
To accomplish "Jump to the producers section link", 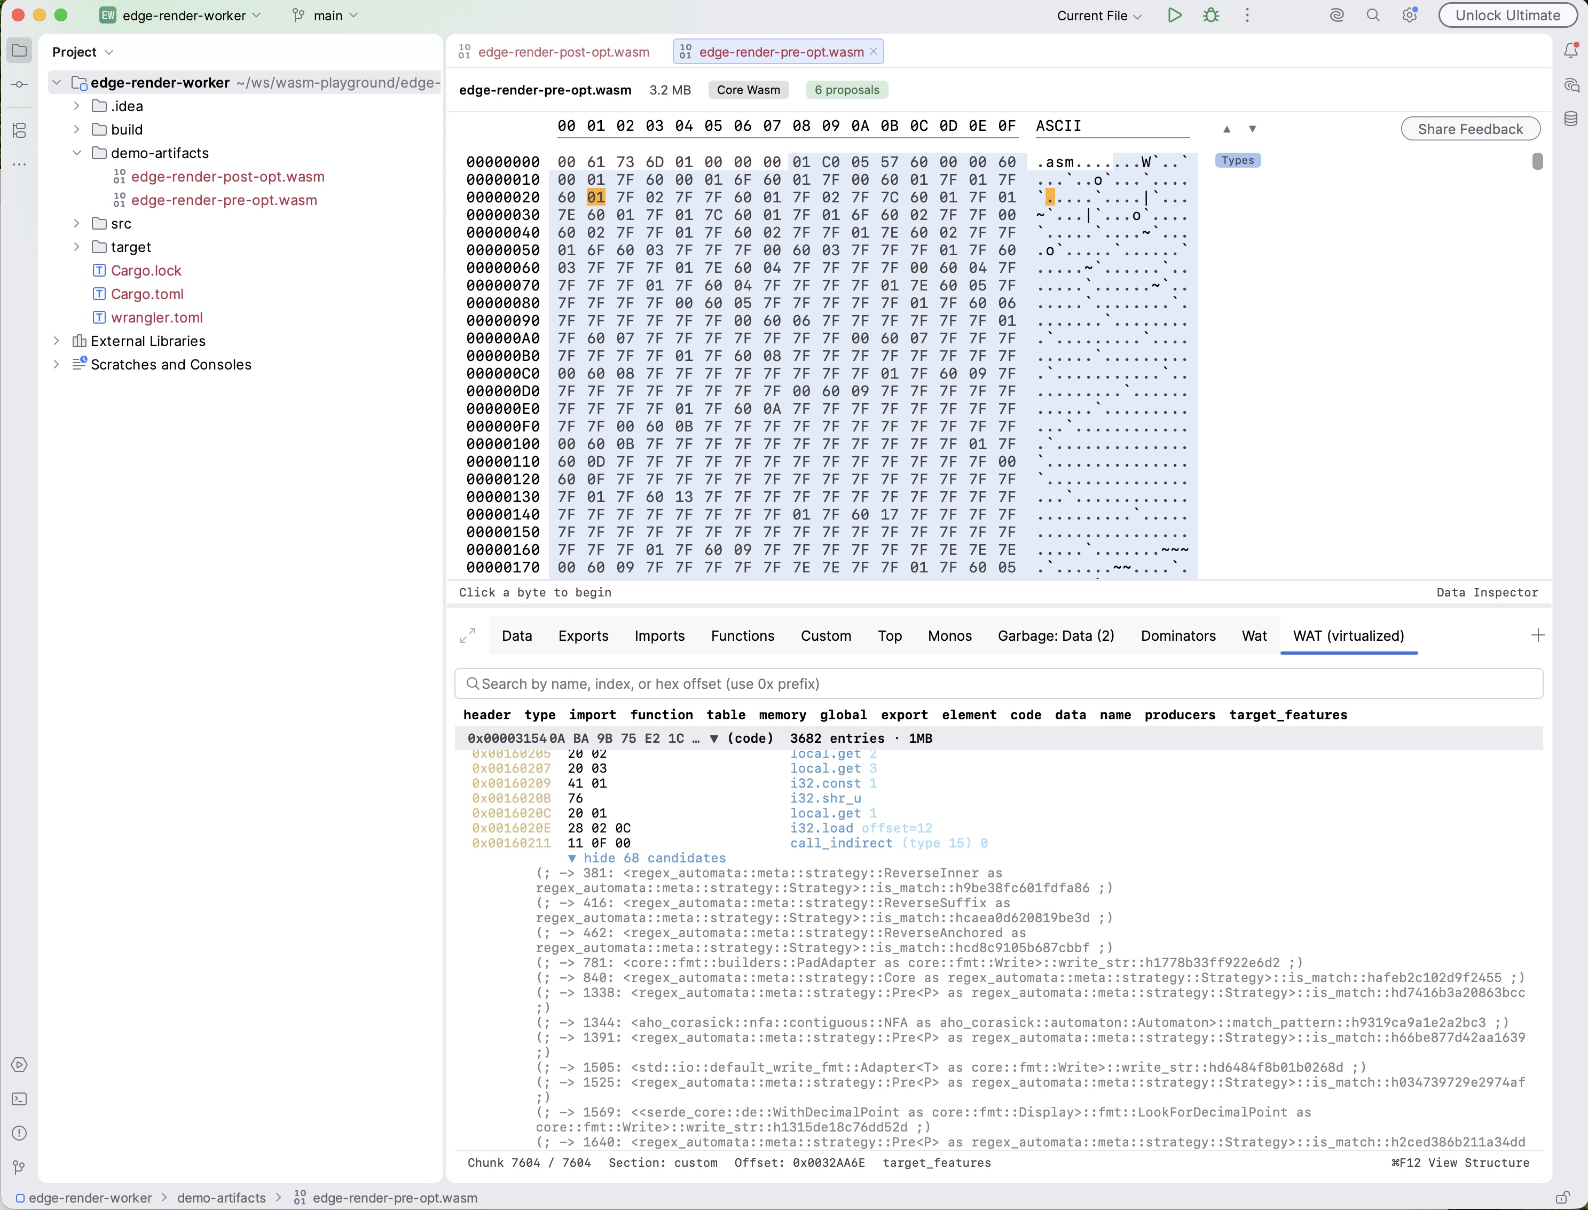I will (1180, 714).
